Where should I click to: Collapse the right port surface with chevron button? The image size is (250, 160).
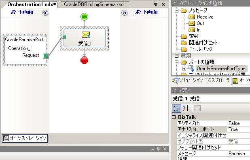[124, 13]
